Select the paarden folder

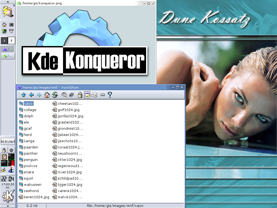point(28,147)
